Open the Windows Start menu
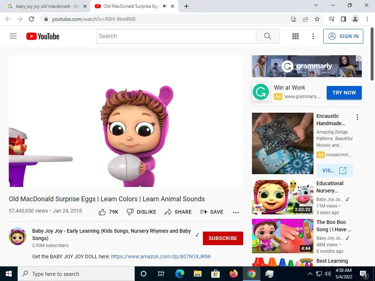 click(9, 274)
